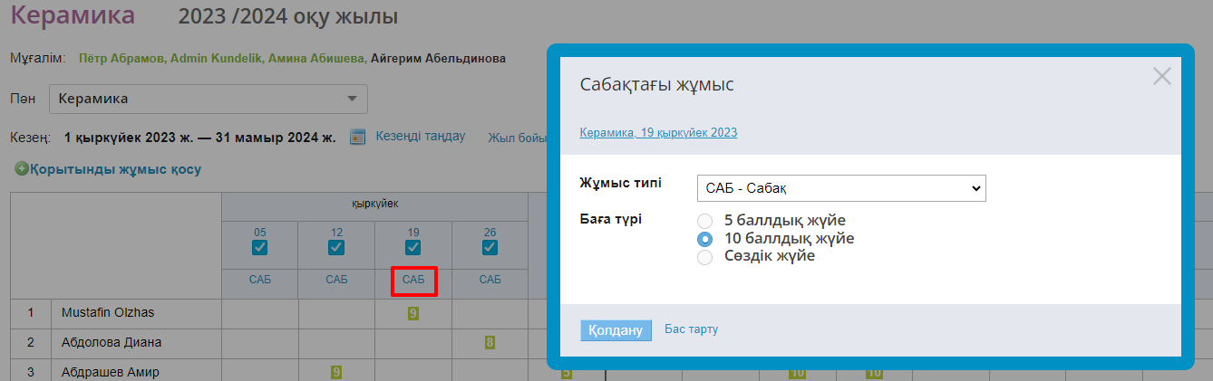
Task: Click teacher name Пётр Абрамов
Action: pos(121,59)
